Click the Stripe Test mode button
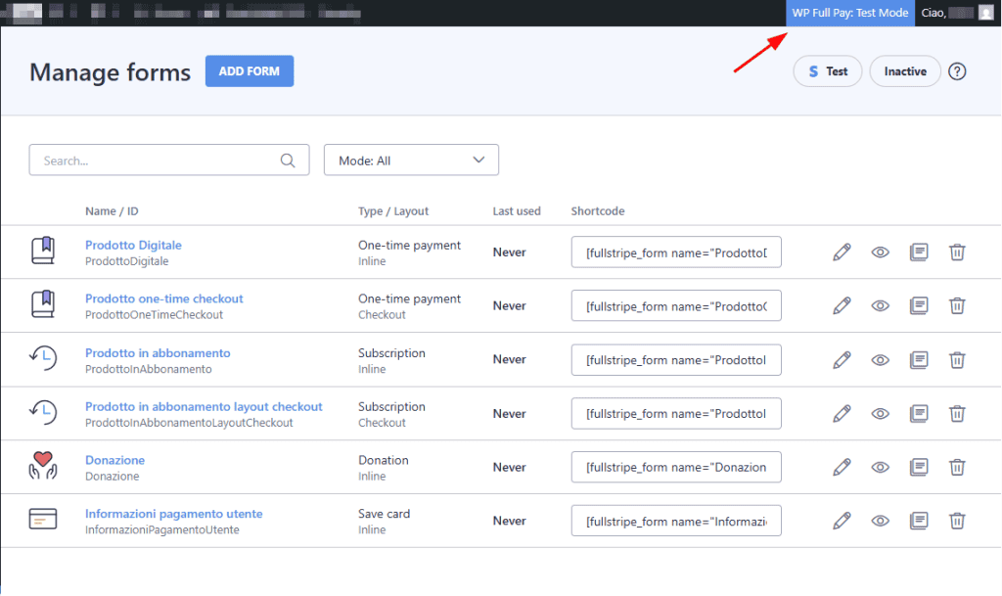Screen dimensions: 1002x596 (x=827, y=70)
